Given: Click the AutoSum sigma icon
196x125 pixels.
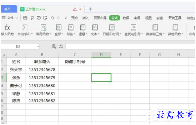Looking at the screenshot, I should pos(25,27).
